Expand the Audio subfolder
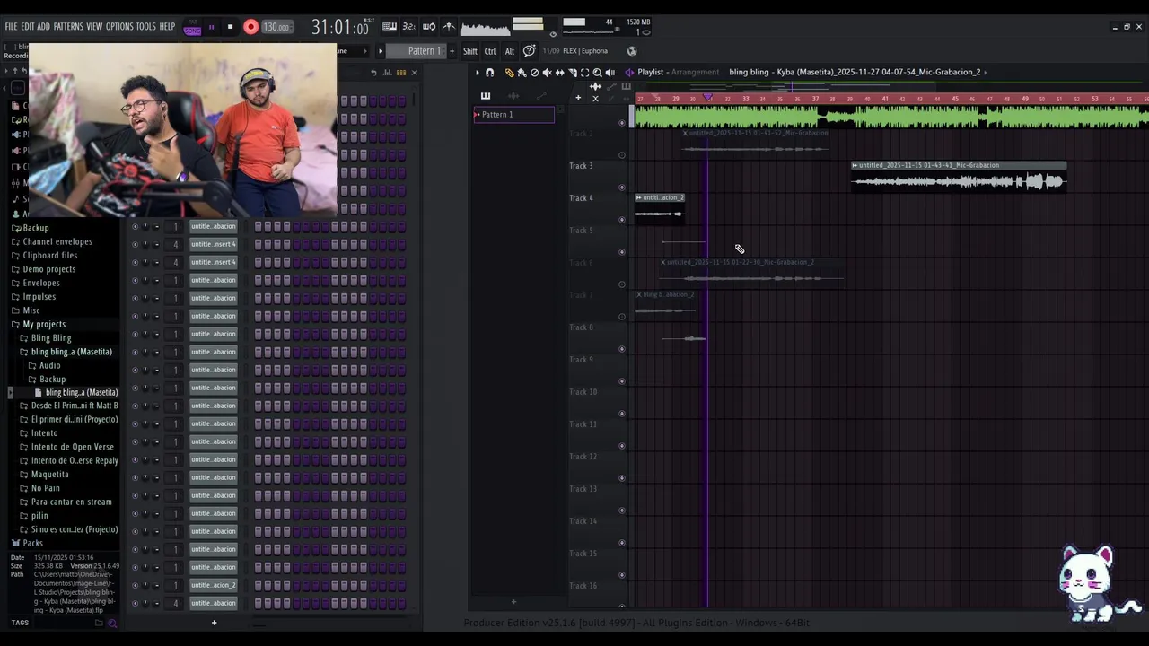This screenshot has width=1149, height=646. (x=49, y=365)
